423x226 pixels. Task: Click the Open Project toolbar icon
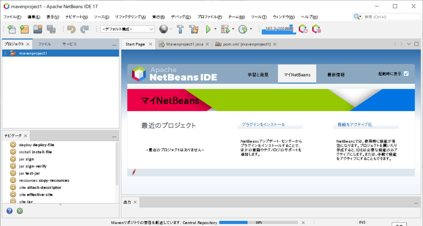(38, 29)
